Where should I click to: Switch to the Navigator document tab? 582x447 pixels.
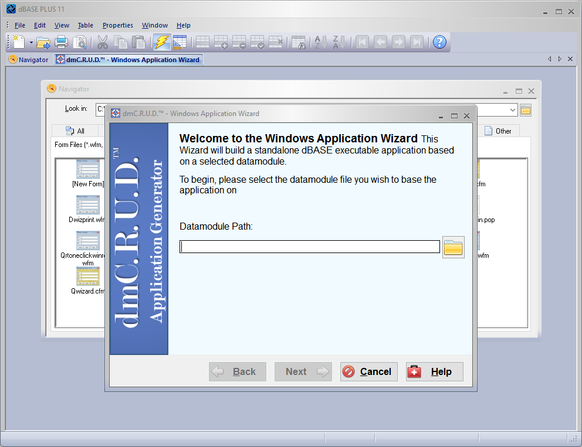click(29, 60)
